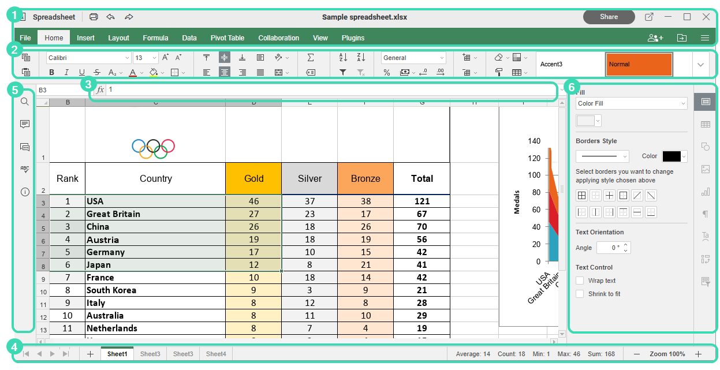This screenshot has width=720, height=370.
Task: Insert Sum function
Action: click(x=311, y=58)
